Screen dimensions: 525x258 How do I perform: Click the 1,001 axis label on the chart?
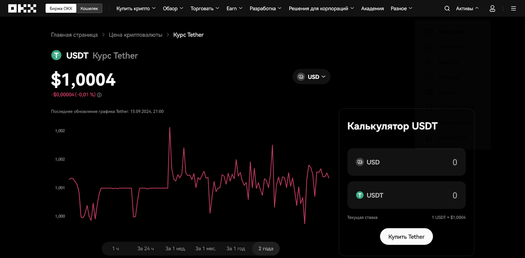(60, 188)
